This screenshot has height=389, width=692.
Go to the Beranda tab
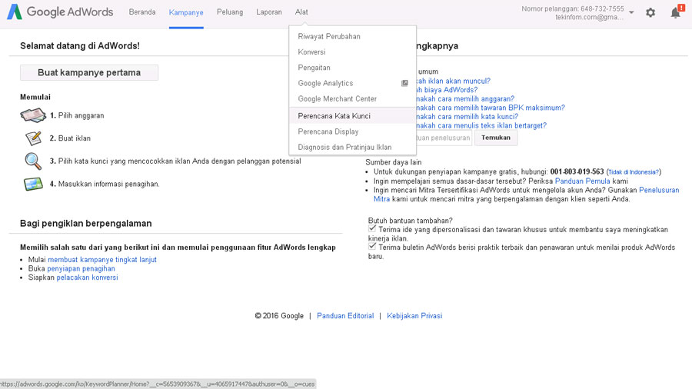pyautogui.click(x=142, y=12)
